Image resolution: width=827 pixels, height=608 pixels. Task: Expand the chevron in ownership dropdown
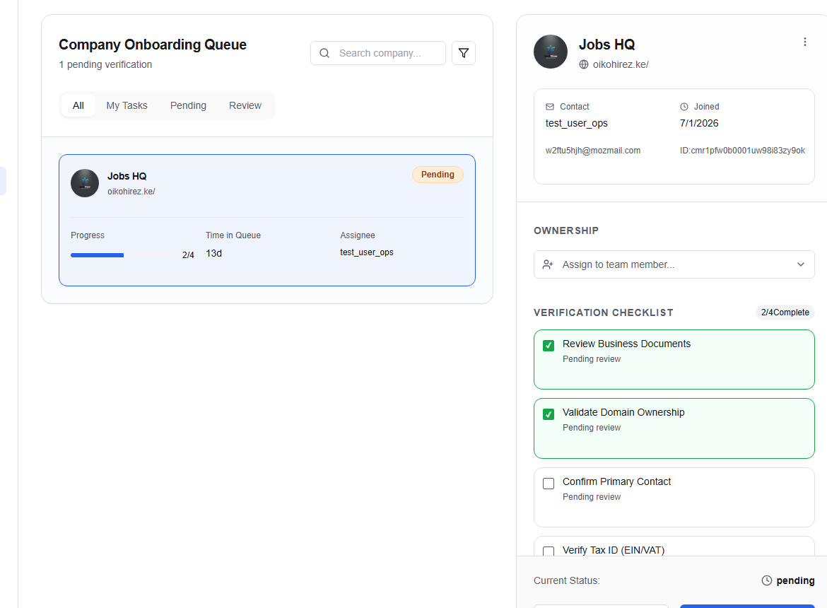click(801, 264)
